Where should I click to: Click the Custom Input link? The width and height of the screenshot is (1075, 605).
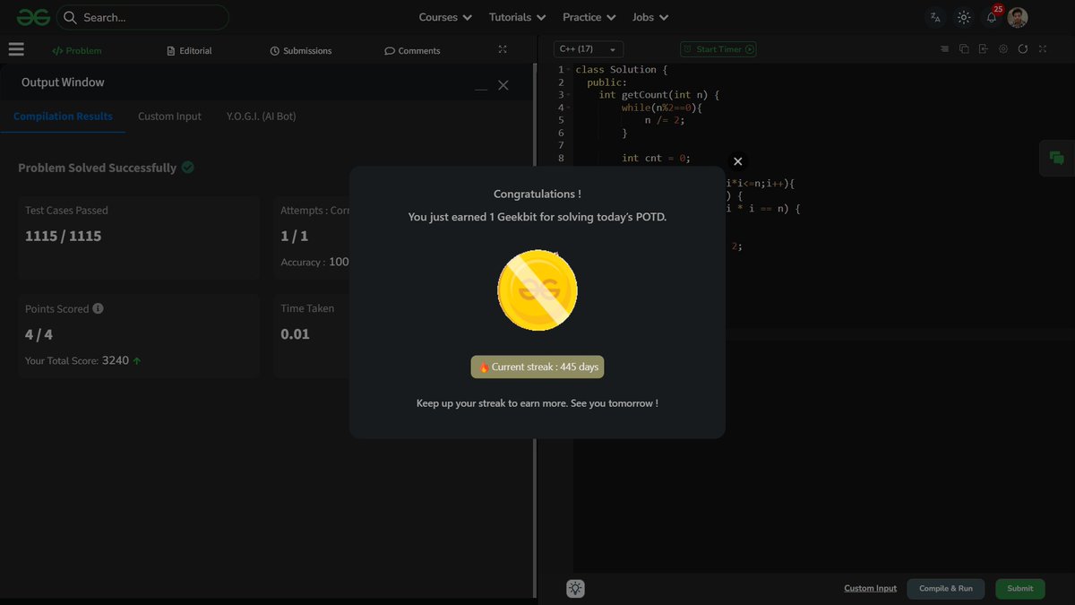(x=870, y=589)
